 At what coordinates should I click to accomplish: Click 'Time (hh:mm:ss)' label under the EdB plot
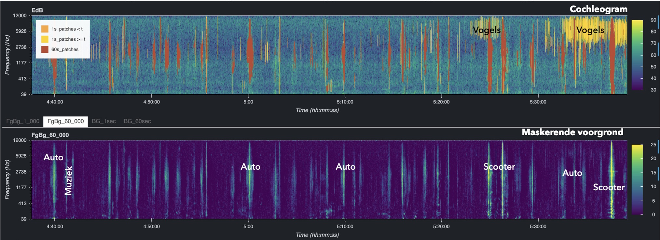click(317, 110)
